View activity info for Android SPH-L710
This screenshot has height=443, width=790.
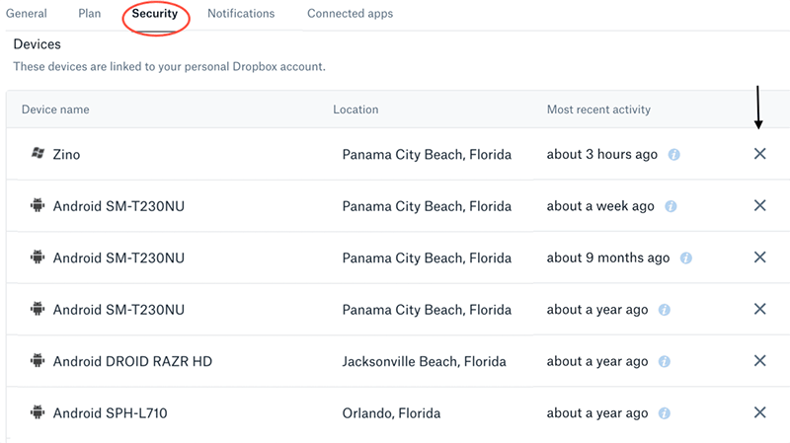point(664,413)
